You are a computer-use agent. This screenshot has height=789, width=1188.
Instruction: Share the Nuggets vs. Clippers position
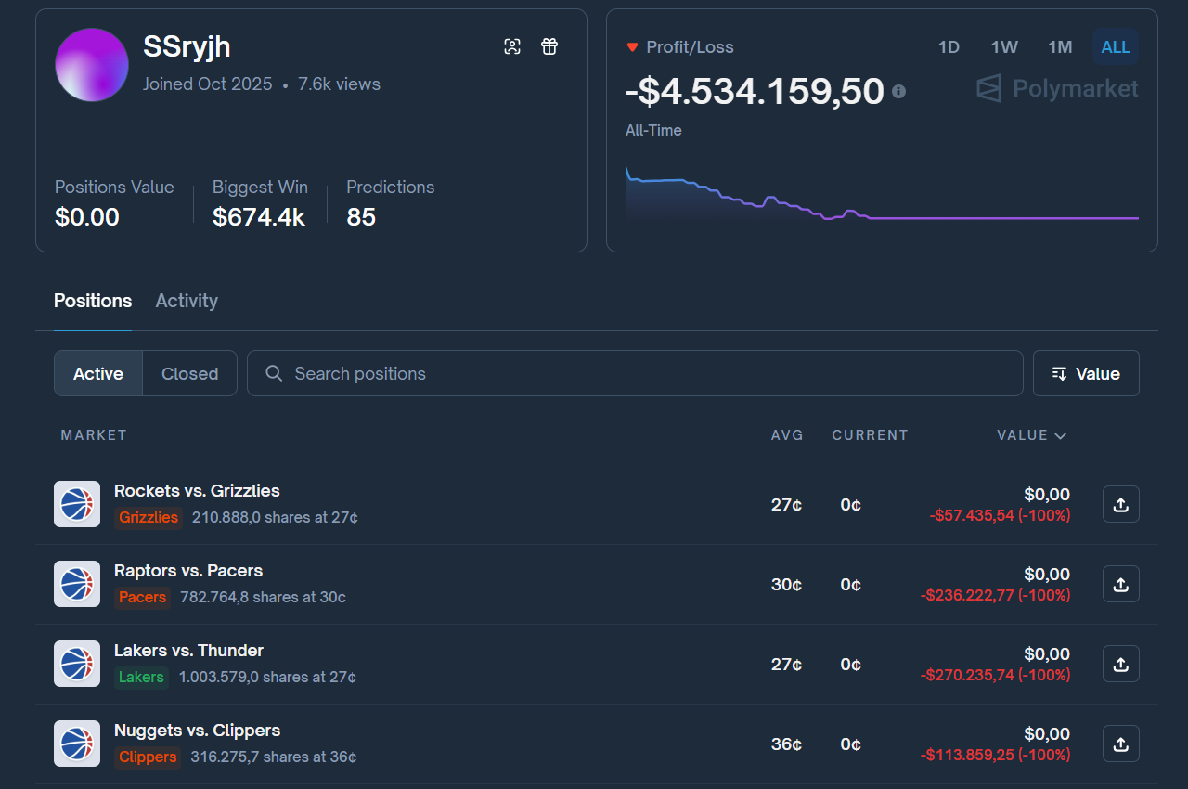1120,744
